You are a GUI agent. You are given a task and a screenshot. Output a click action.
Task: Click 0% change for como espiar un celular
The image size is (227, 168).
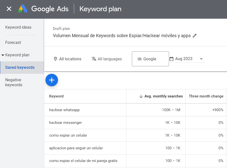pos(221,135)
